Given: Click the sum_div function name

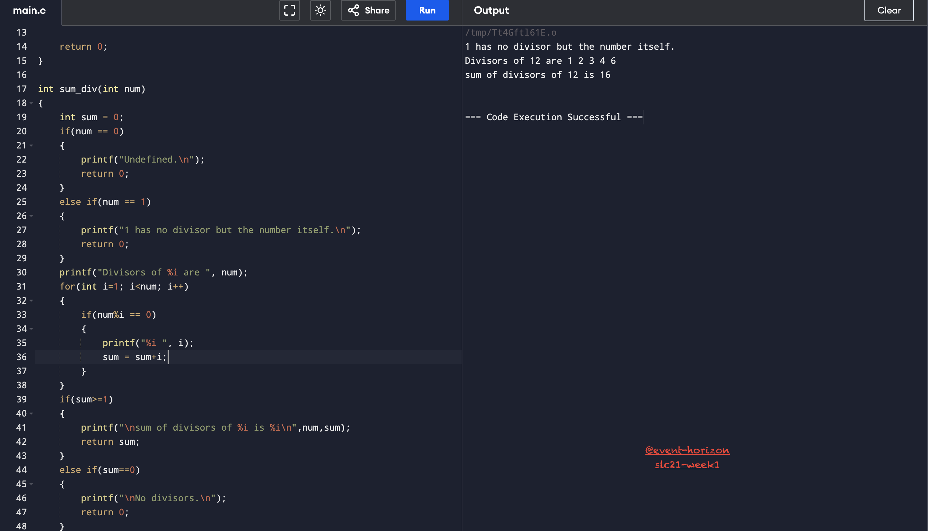Looking at the screenshot, I should point(78,89).
